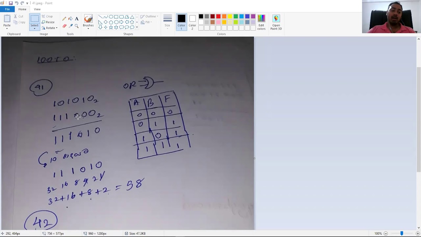This screenshot has width=421, height=237.
Task: Zoom out with the minus button
Action: 385,233
